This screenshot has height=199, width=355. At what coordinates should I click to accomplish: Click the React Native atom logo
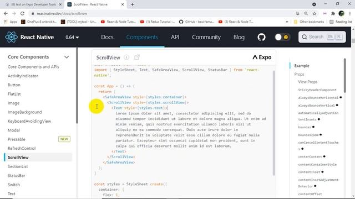pyautogui.click(x=11, y=37)
